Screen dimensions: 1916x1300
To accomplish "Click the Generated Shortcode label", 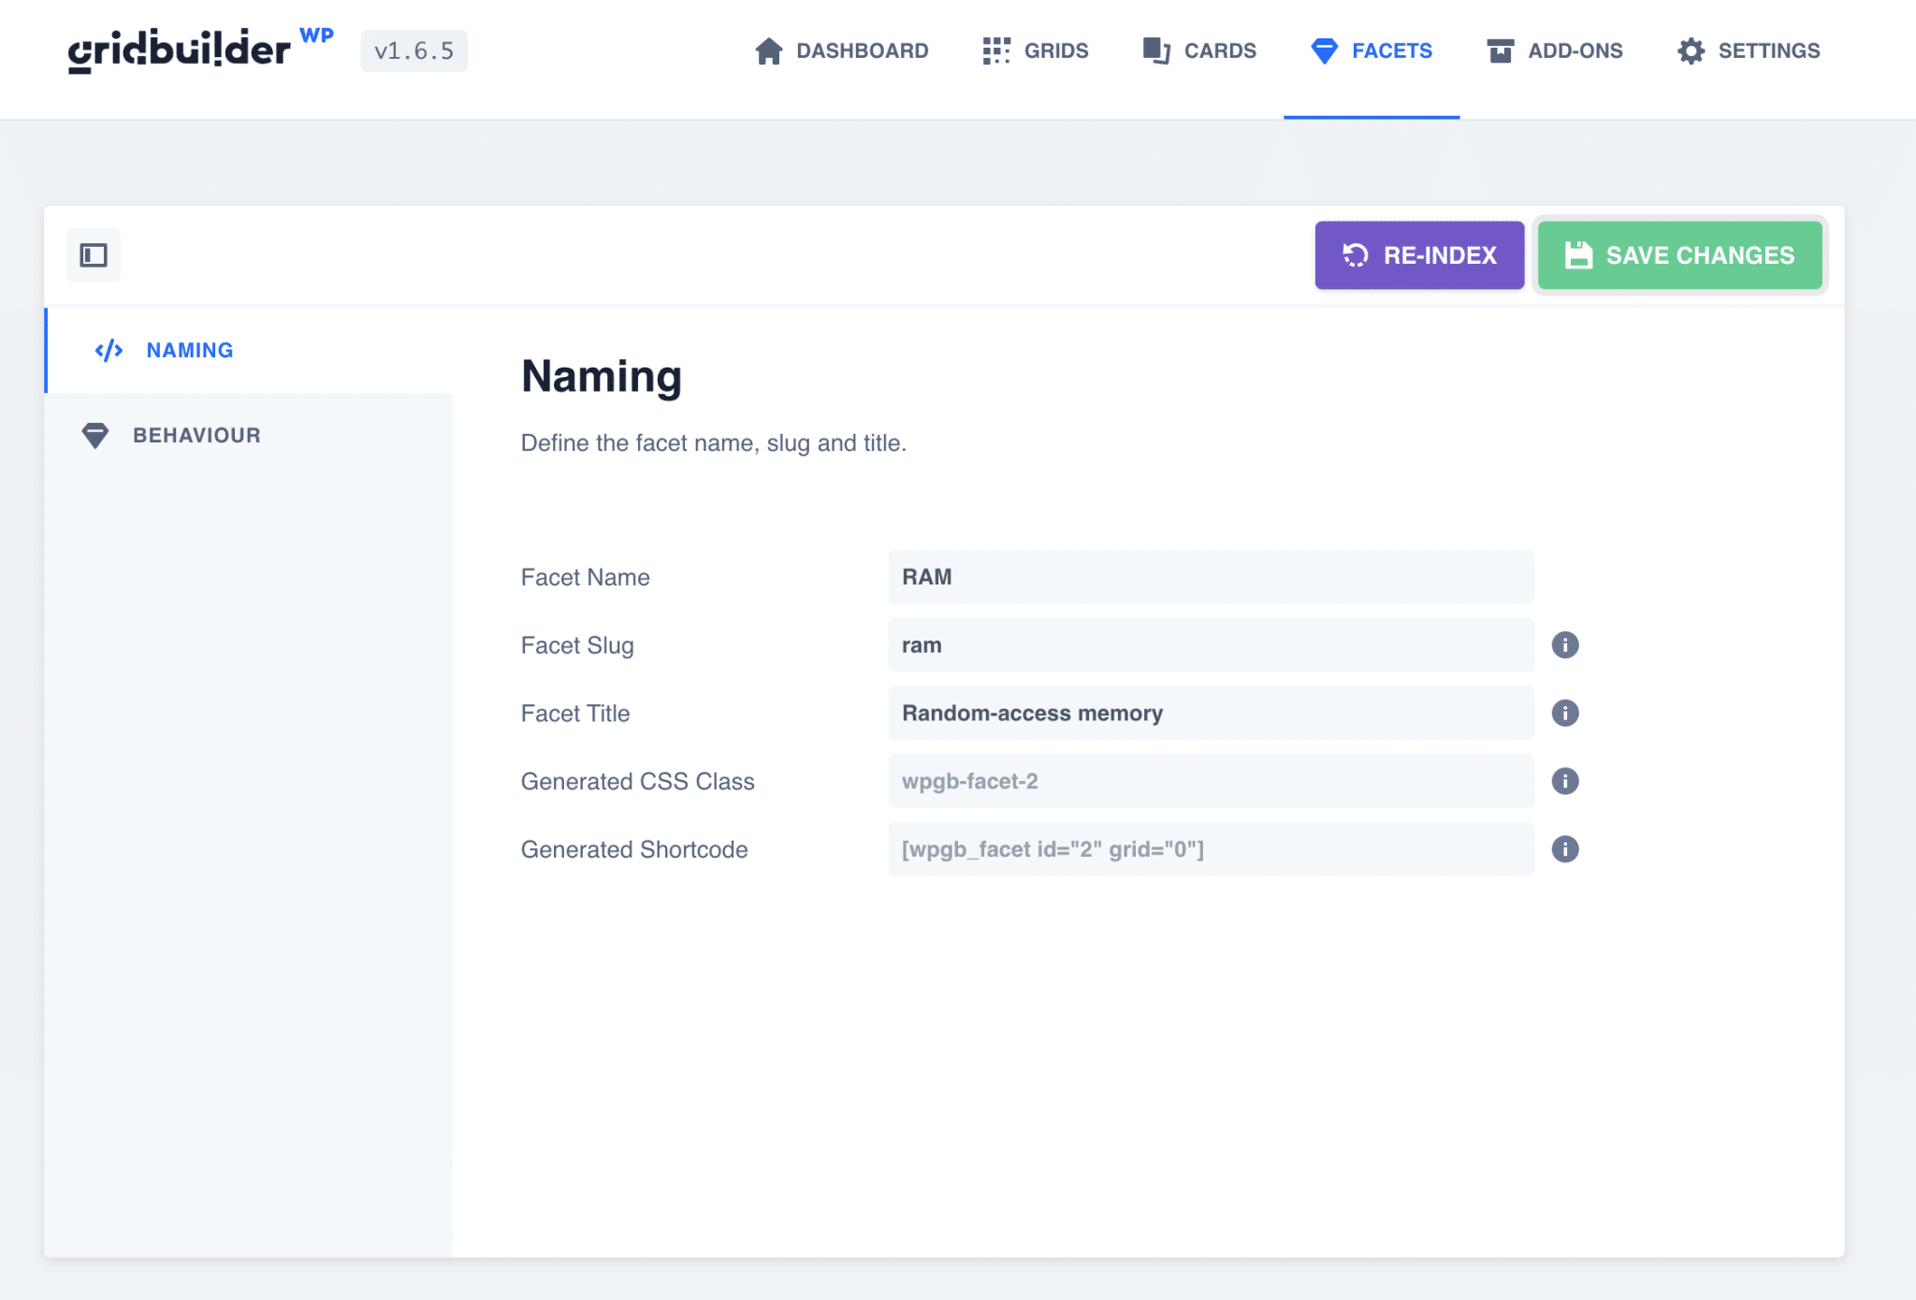I will click(x=634, y=849).
